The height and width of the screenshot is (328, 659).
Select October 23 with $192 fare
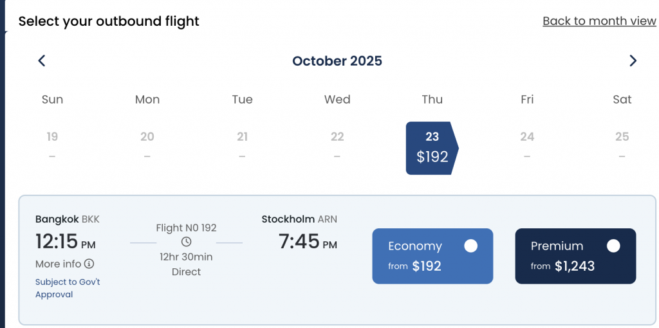click(x=432, y=149)
